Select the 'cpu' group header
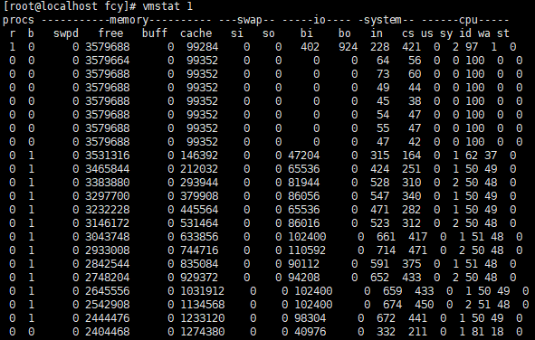This screenshot has width=535, height=340. (x=468, y=21)
